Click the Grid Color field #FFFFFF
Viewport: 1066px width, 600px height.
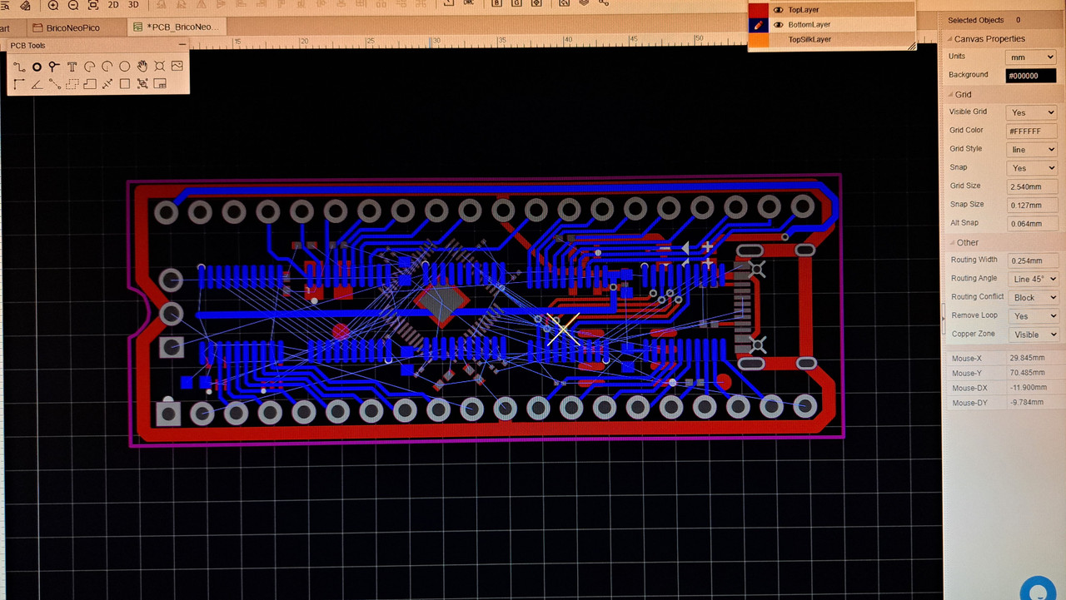coord(1032,131)
